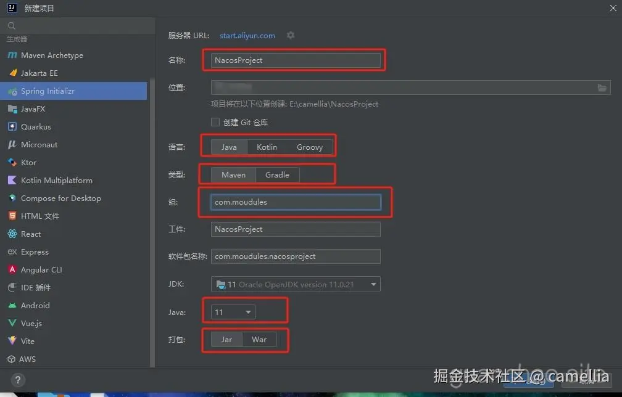Image resolution: width=622 pixels, height=397 pixels.
Task: Select Jakarta EE generator
Action: tap(74, 73)
